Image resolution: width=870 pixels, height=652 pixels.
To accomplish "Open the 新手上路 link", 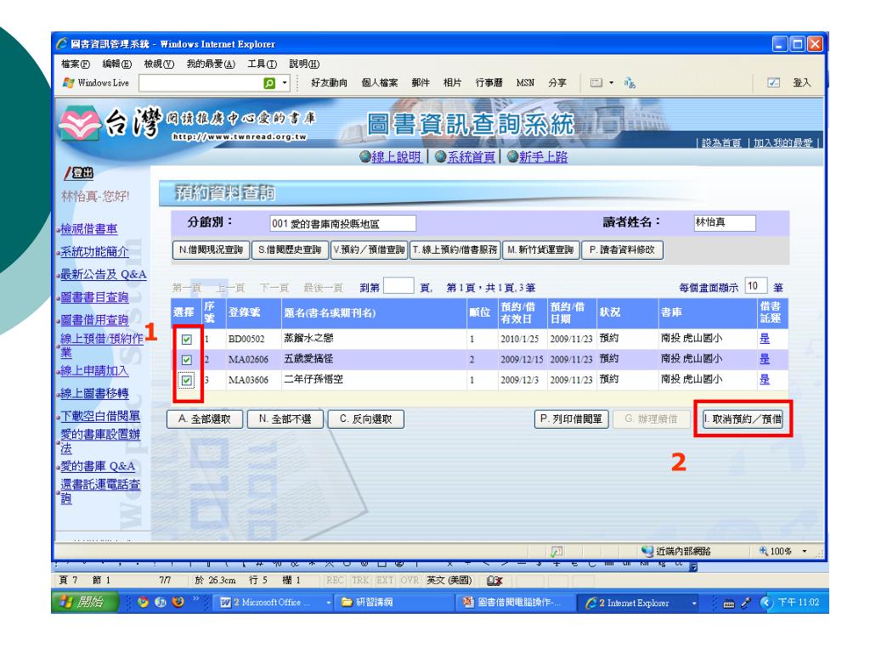I will 543,157.
